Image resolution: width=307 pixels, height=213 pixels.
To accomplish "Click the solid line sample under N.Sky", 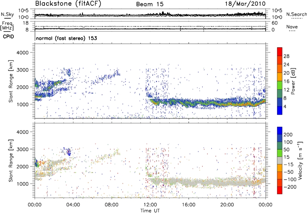I will click(x=7, y=18).
